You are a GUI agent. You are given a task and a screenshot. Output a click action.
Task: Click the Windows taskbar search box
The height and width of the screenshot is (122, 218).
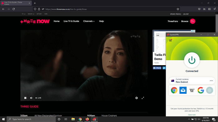click(x=31, y=119)
